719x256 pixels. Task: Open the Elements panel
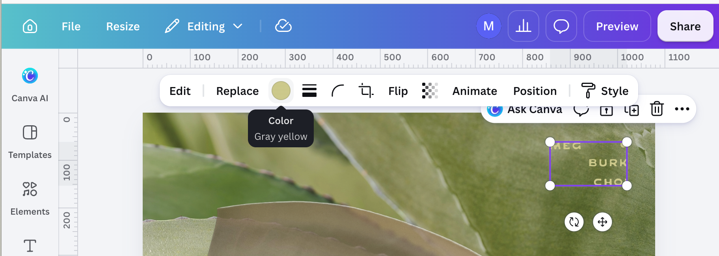[x=30, y=198]
